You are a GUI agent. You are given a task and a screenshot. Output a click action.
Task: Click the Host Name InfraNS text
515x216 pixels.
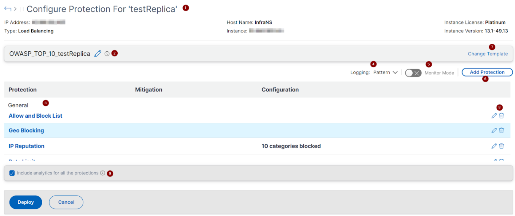[249, 22]
